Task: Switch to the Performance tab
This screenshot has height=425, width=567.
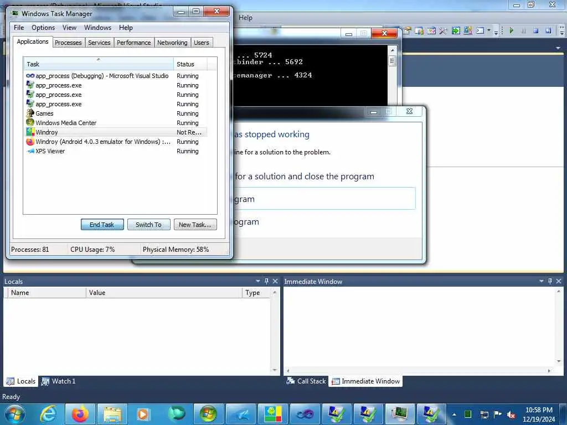Action: click(x=134, y=43)
